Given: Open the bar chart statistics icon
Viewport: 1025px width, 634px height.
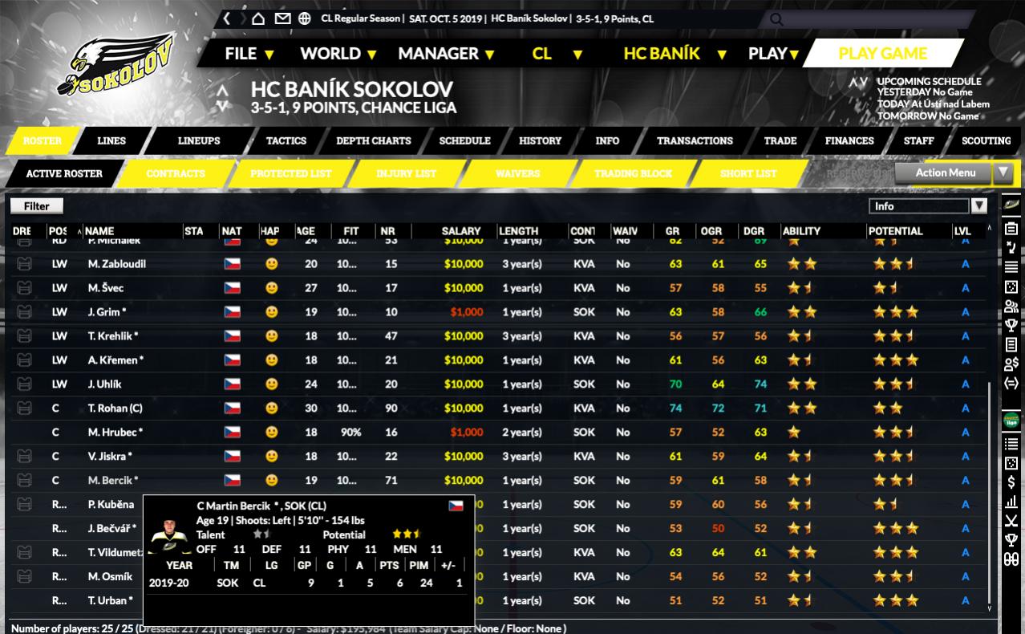Looking at the screenshot, I should (1011, 502).
